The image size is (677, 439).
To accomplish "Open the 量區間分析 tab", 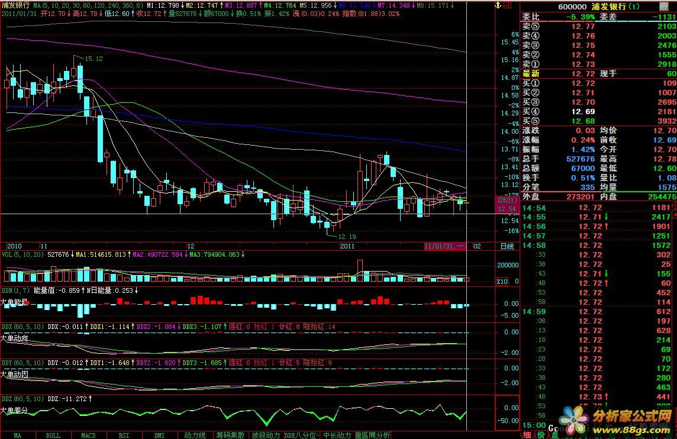I will click(x=373, y=435).
